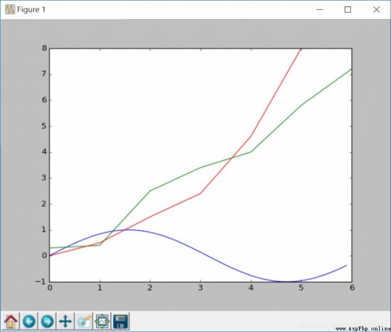Click x-axis label 1
This screenshot has height=332, width=391.
coord(100,288)
